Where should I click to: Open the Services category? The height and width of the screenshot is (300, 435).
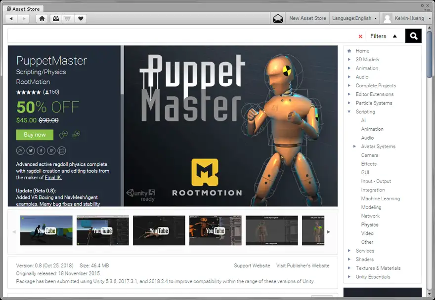click(365, 251)
